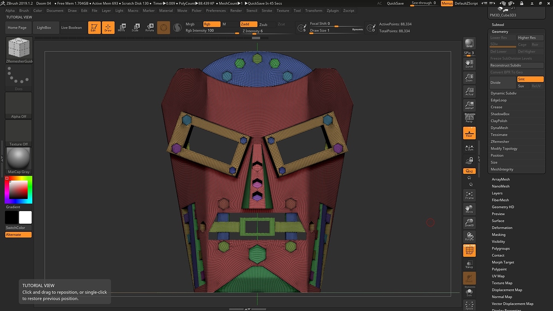Click the Divide button

(x=502, y=82)
